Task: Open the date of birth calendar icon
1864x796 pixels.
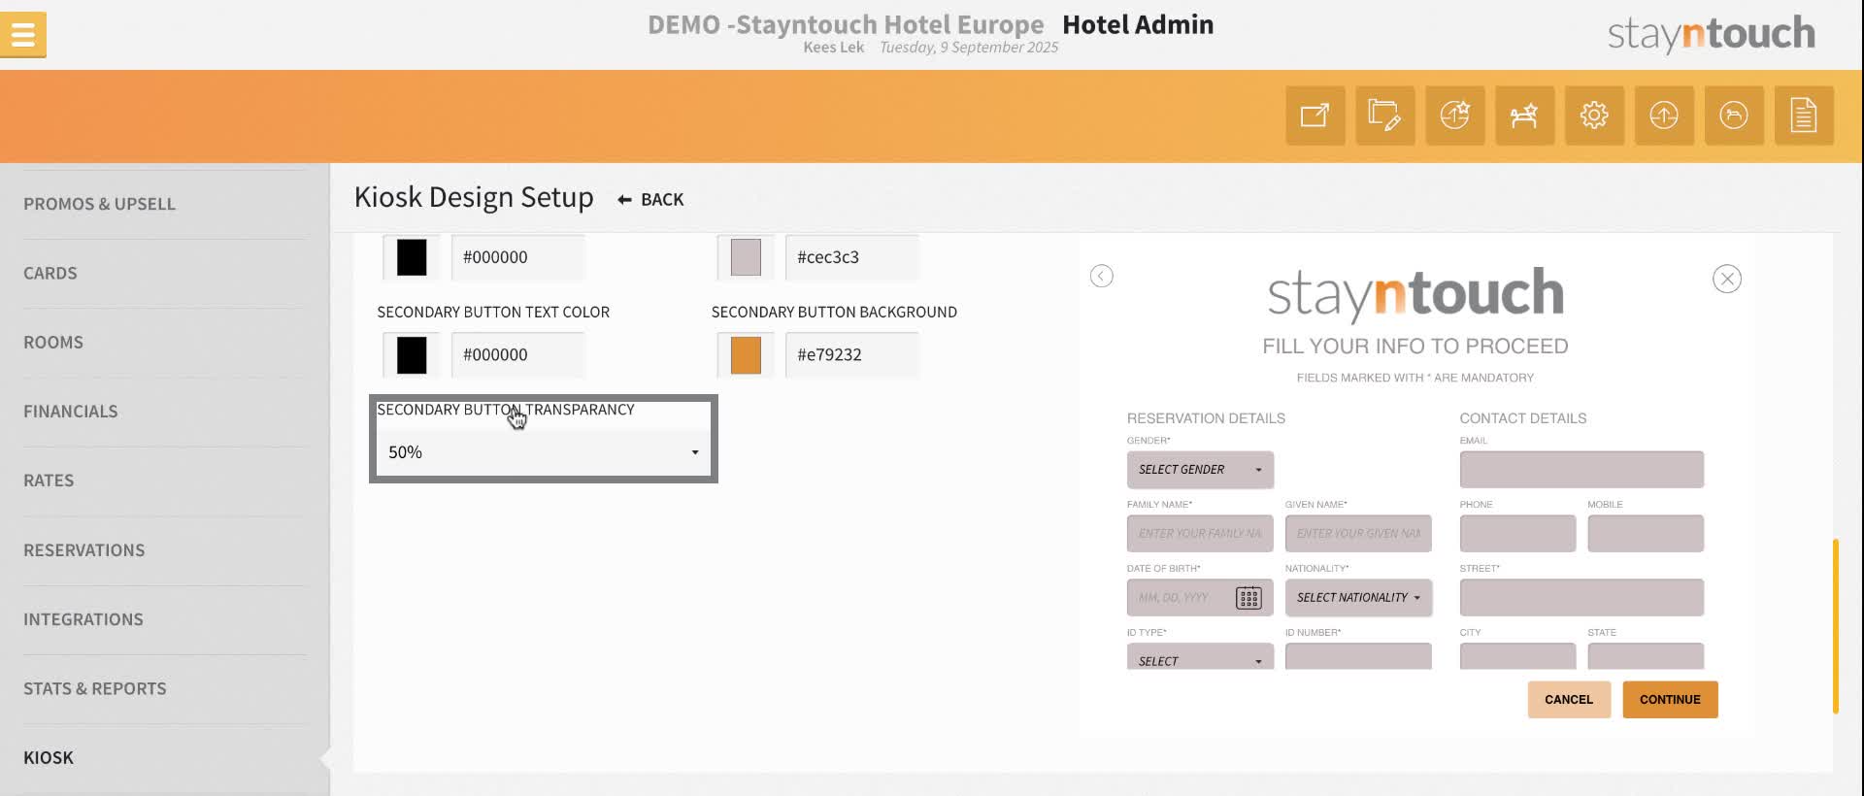Action: [x=1248, y=598]
